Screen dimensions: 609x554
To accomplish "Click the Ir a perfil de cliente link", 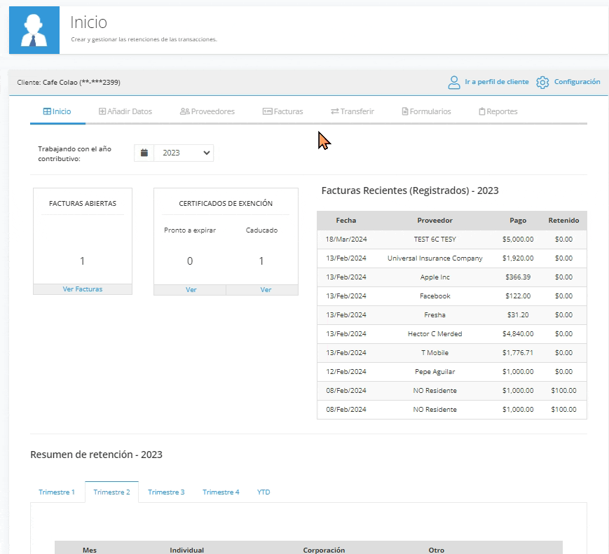I will [x=497, y=82].
